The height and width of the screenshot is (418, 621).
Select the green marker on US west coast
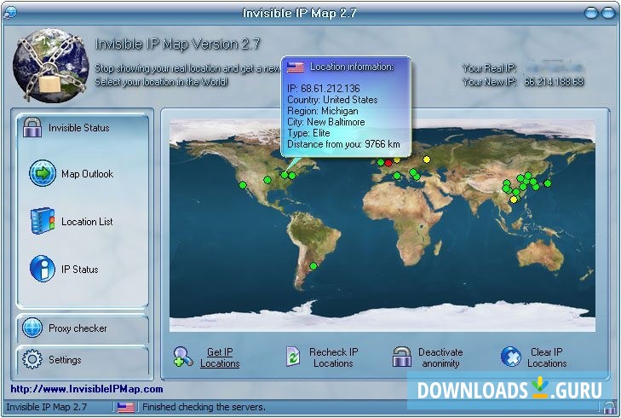(243, 185)
